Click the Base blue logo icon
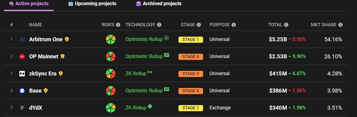This screenshot has height=117, width=357. click(22, 91)
